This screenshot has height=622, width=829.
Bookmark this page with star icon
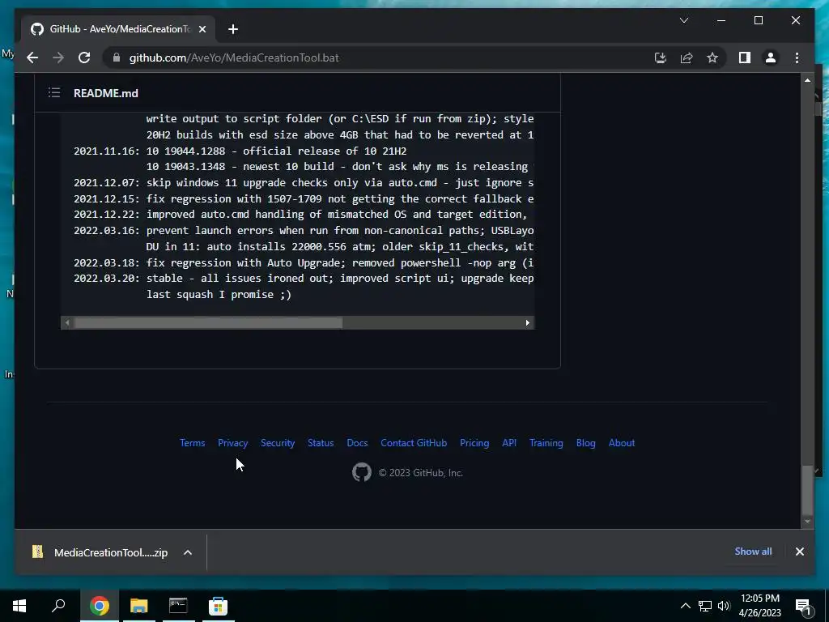click(712, 58)
